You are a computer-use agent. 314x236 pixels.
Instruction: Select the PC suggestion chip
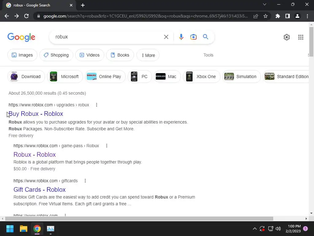tap(140, 77)
